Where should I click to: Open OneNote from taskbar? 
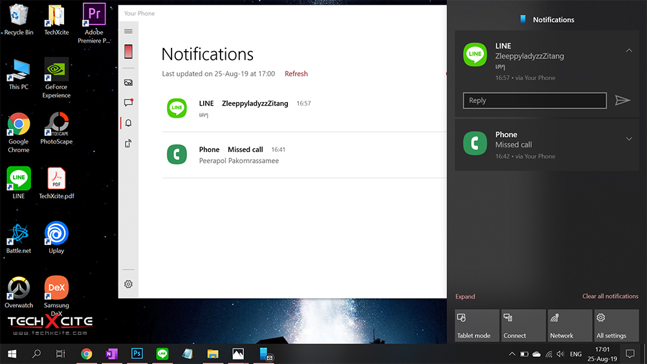[111, 354]
